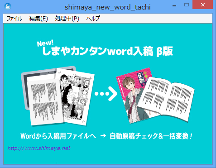Minimize the shimaya_new_word_tachi window
The height and width of the screenshot is (168, 216).
coord(174,6)
